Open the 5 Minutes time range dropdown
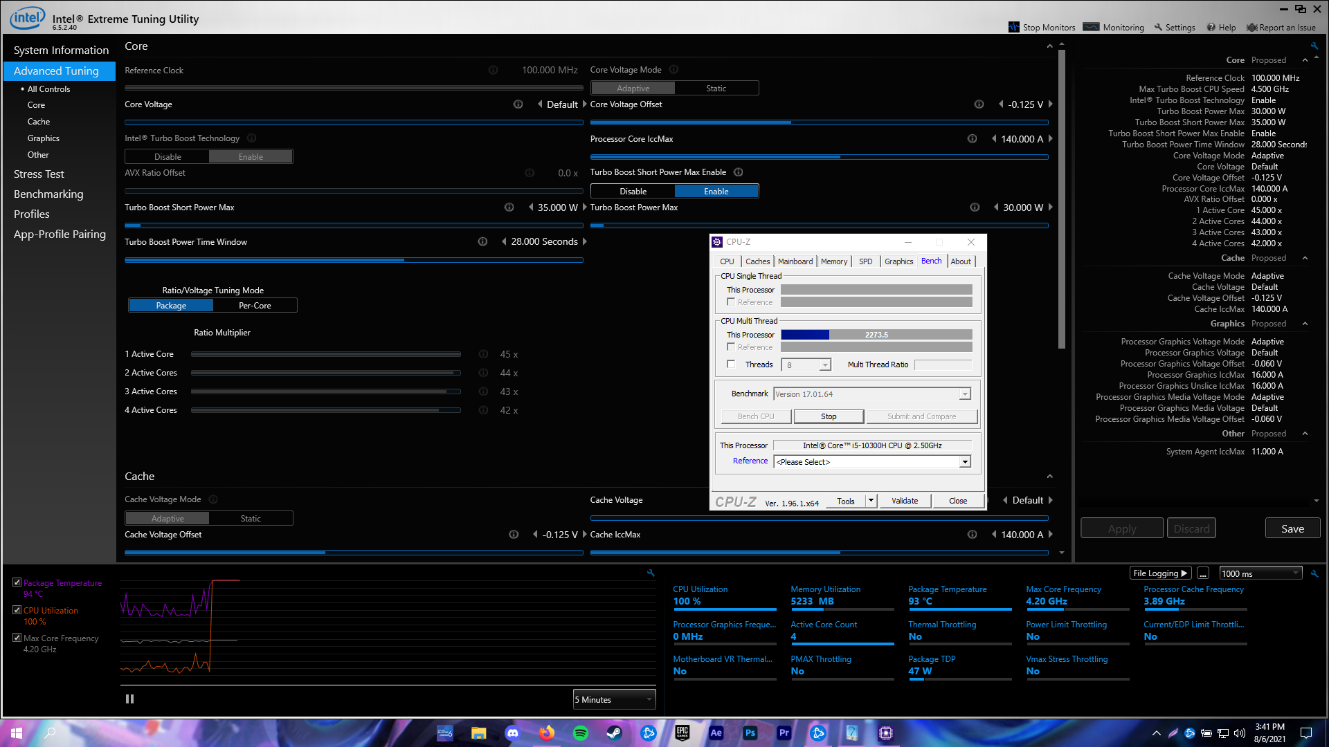Screen dimensions: 1329x747 click(614, 700)
